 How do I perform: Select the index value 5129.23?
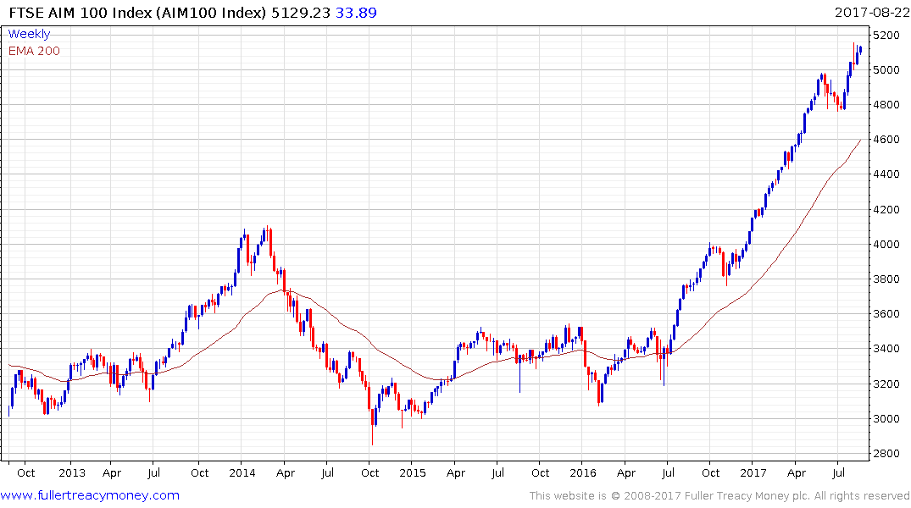click(x=301, y=12)
